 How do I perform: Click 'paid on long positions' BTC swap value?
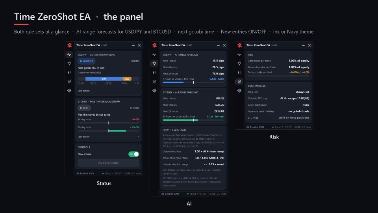pyautogui.click(x=295, y=118)
